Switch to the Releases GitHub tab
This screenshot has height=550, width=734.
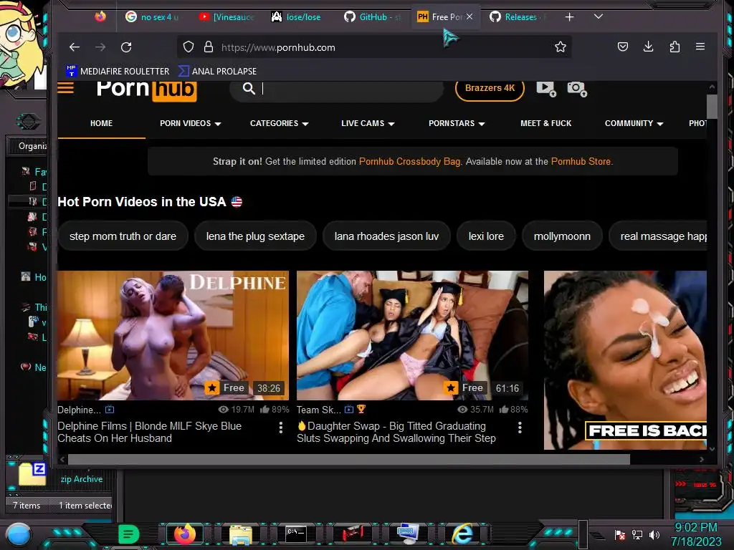point(518,17)
